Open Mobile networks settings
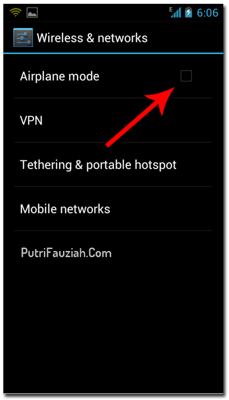229x400 pixels. coord(113,209)
